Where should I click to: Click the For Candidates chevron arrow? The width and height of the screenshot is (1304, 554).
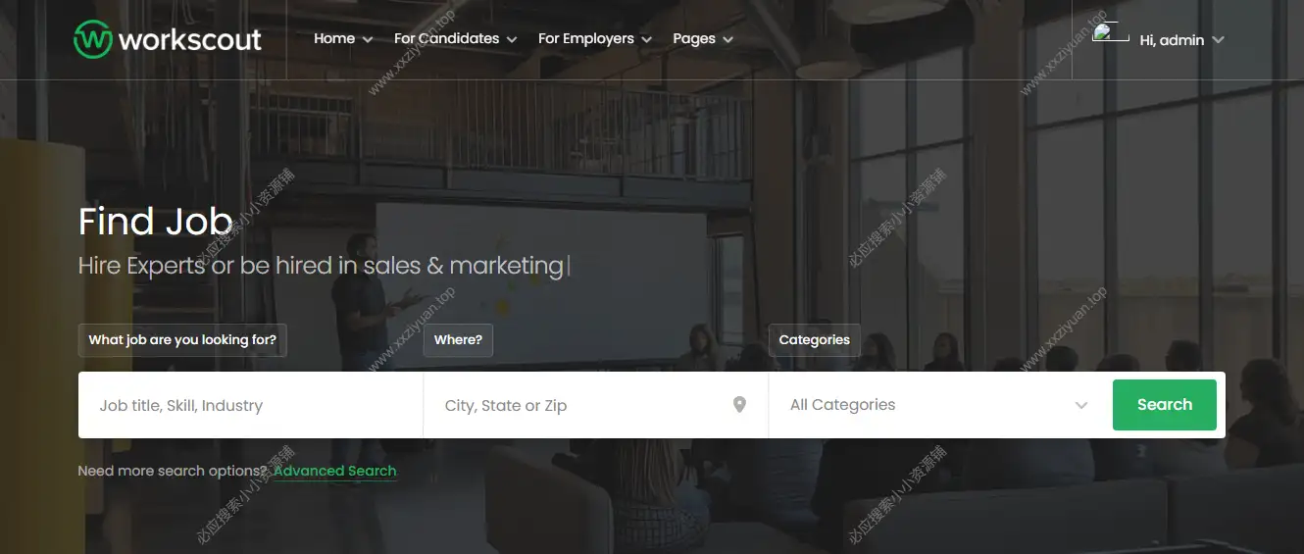coord(511,40)
